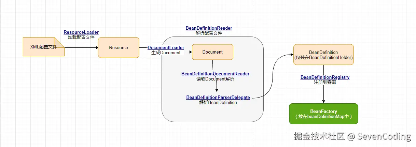Select the Resource box
Viewport: 416px width, 147px height.
pos(119,47)
